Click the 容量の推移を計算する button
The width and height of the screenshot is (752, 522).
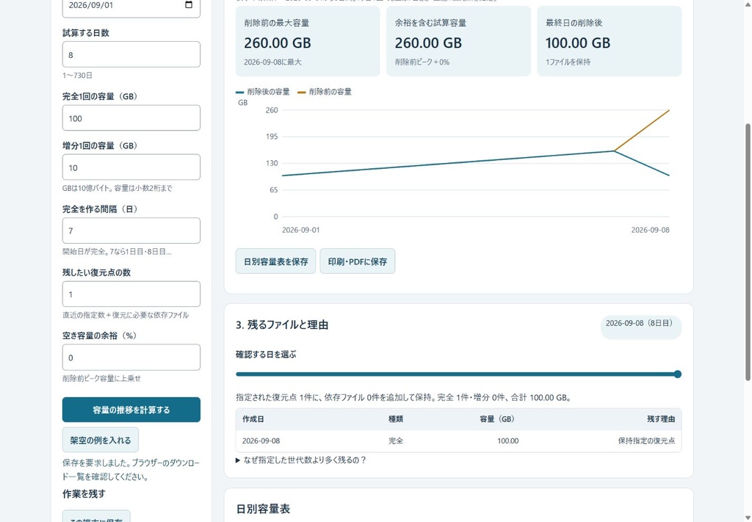pyautogui.click(x=131, y=410)
